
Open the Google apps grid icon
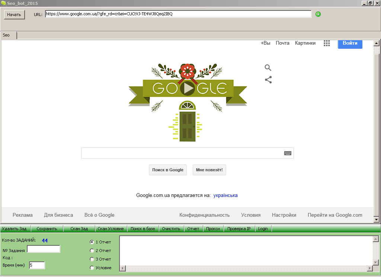327,43
